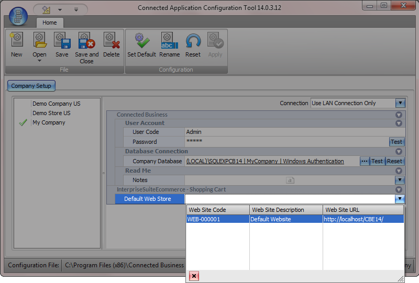
Task: Click Reset button for Company Database
Action: [x=394, y=161]
